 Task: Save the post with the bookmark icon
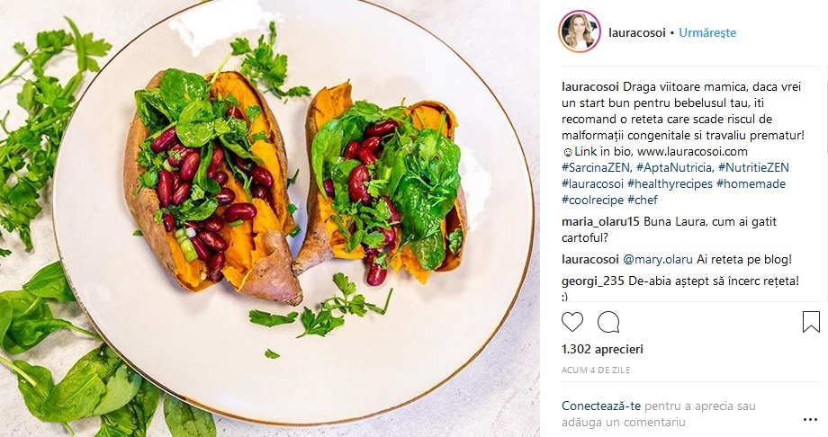pyautogui.click(x=811, y=322)
